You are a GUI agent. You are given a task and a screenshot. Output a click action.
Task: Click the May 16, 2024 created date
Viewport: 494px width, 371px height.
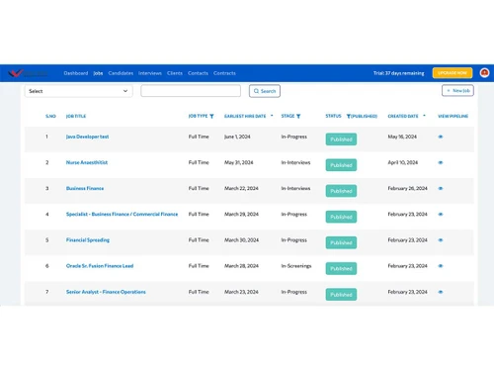click(x=402, y=137)
